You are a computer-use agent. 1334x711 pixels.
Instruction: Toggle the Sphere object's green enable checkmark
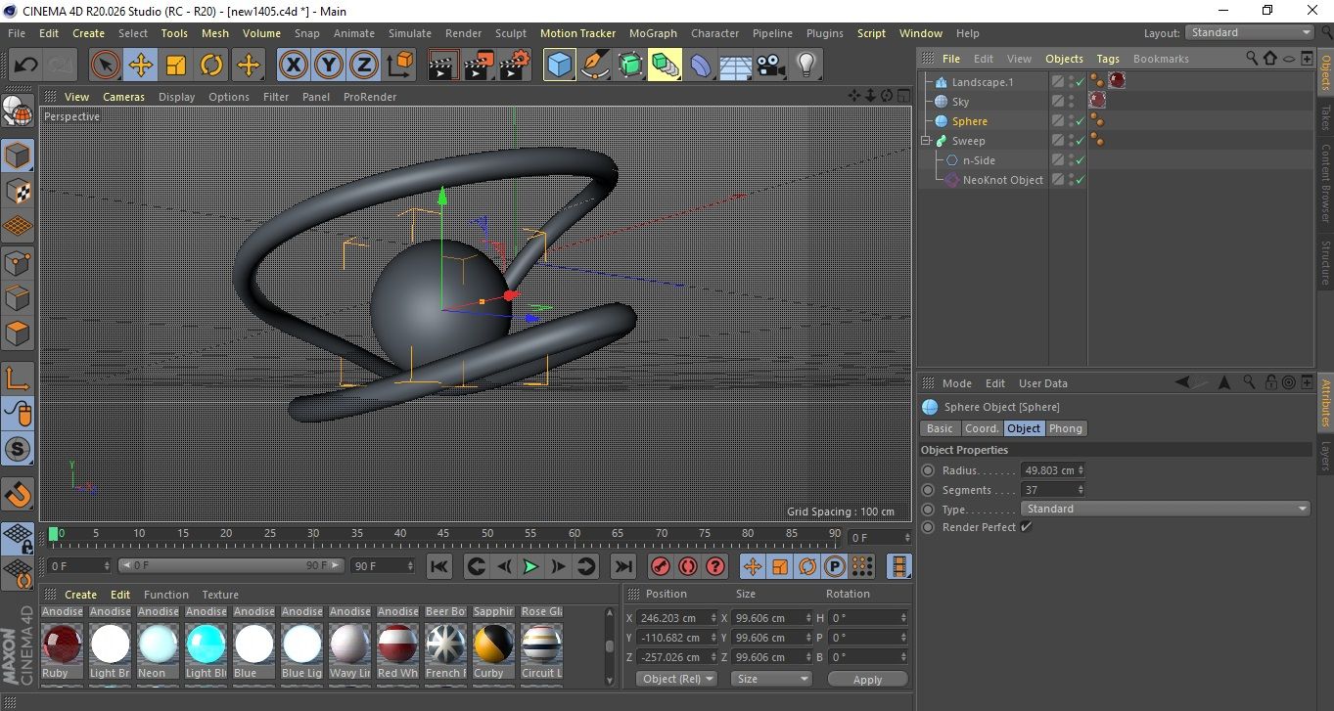1080,121
